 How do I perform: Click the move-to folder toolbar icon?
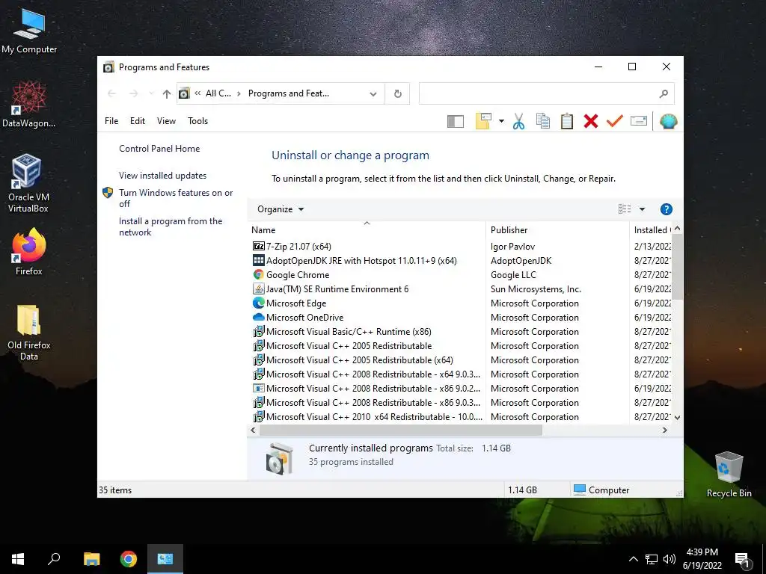click(483, 121)
